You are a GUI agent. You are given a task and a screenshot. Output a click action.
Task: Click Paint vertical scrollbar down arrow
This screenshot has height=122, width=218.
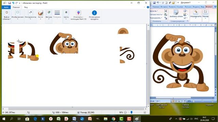click(148, 106)
